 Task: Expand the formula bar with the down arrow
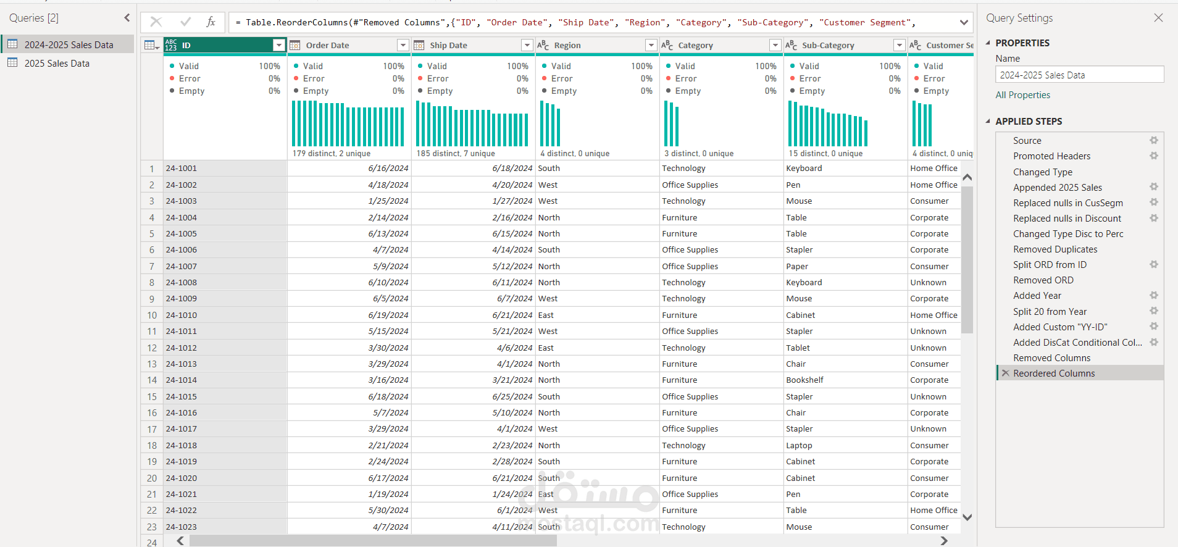(964, 22)
